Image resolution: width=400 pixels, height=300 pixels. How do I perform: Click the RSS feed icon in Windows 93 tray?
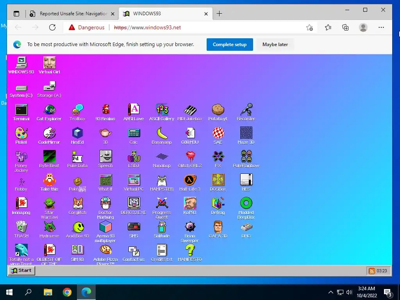click(x=372, y=271)
